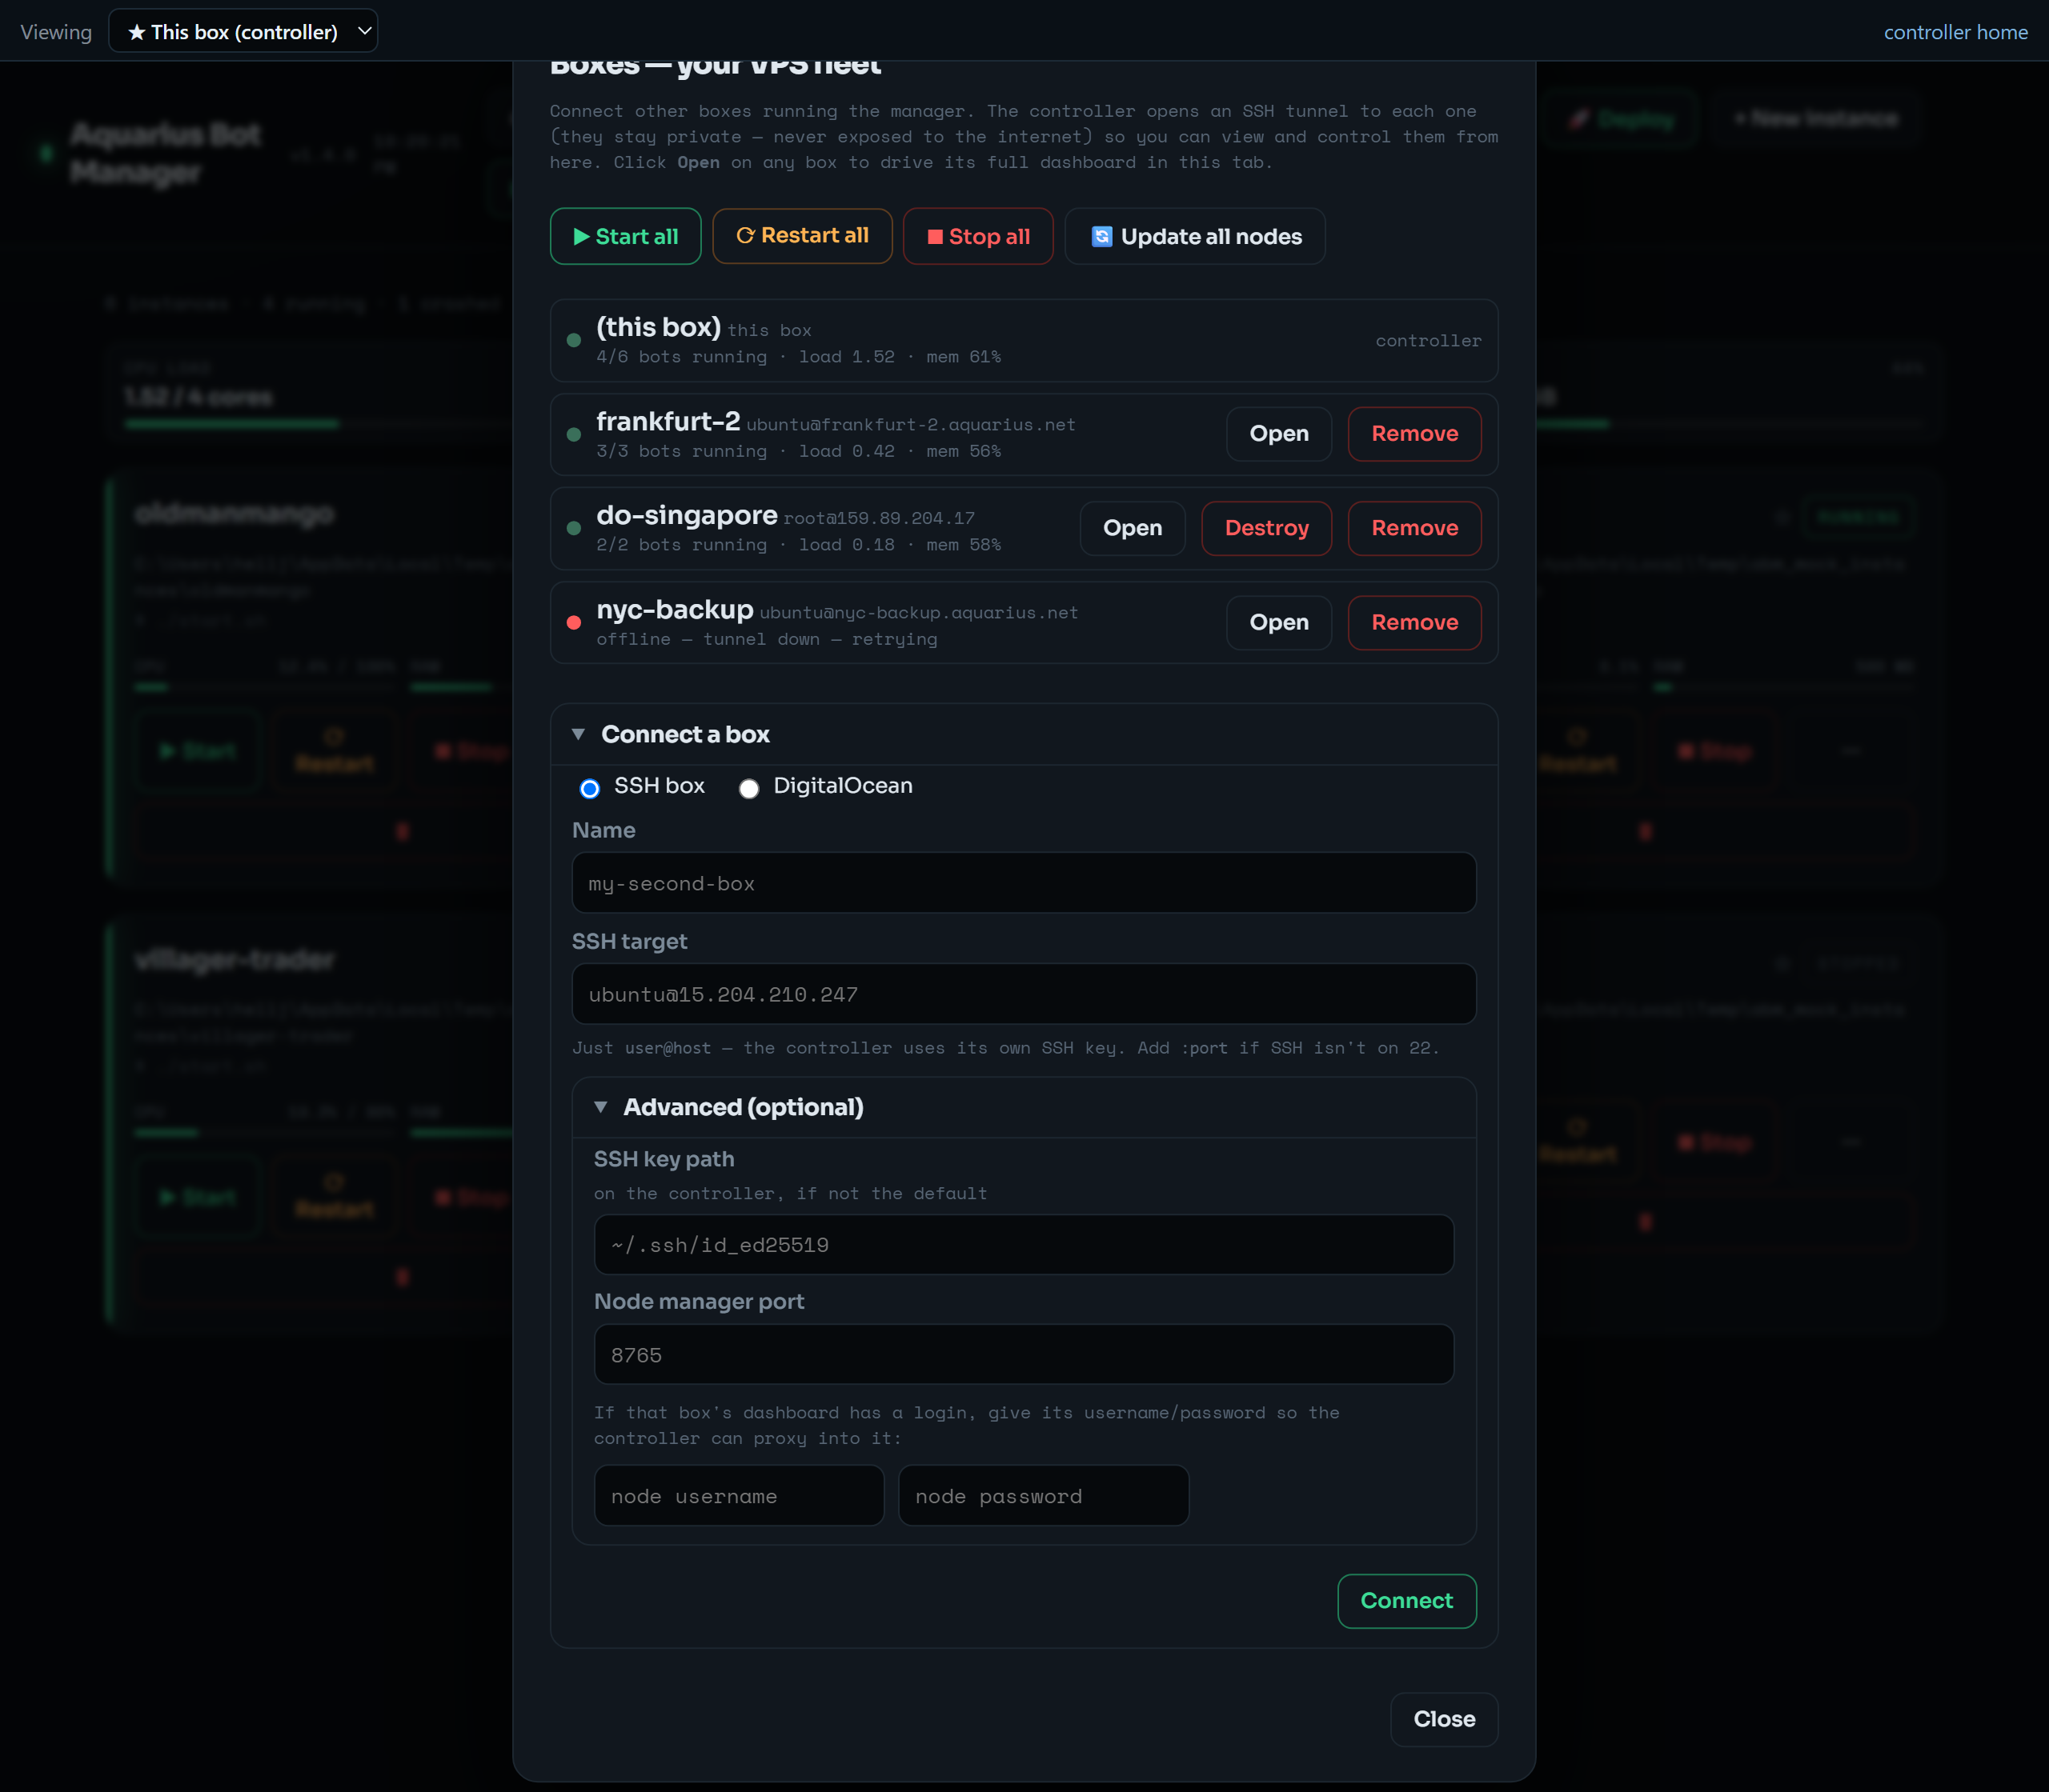The height and width of the screenshot is (1792, 2049).
Task: Focus the node password field
Action: click(x=1044, y=1496)
